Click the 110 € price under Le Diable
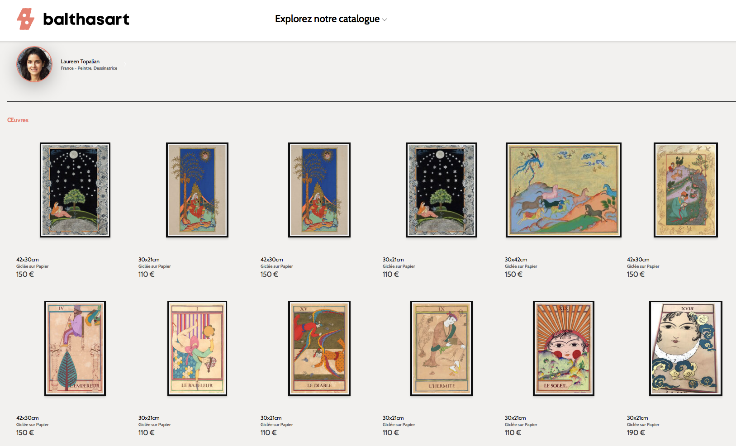The image size is (736, 446). pyautogui.click(x=268, y=433)
